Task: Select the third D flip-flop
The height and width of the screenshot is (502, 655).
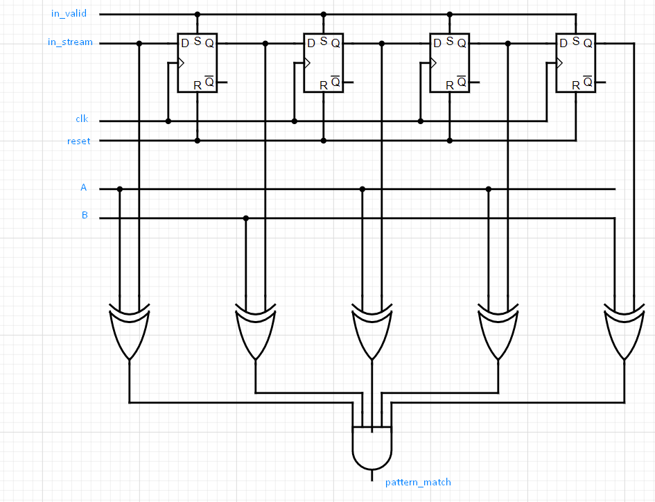Action: 449,62
